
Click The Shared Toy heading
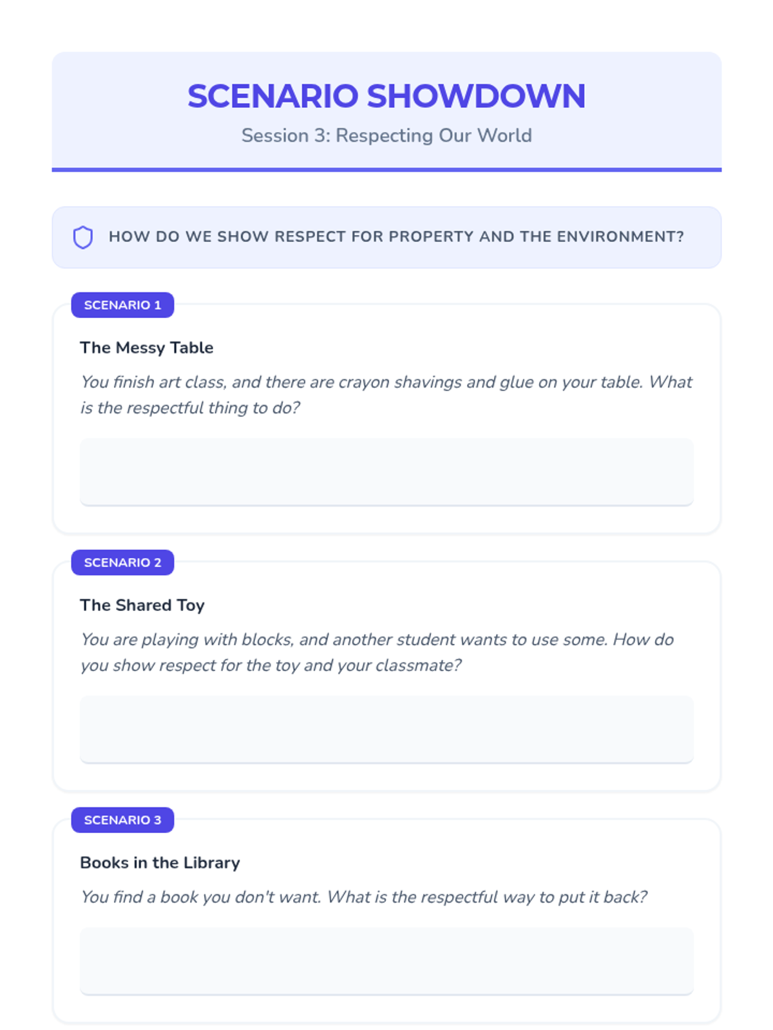(142, 605)
